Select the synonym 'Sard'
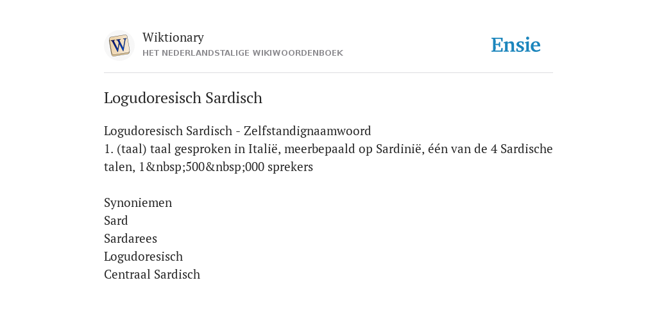The image size is (657, 328). click(x=116, y=220)
